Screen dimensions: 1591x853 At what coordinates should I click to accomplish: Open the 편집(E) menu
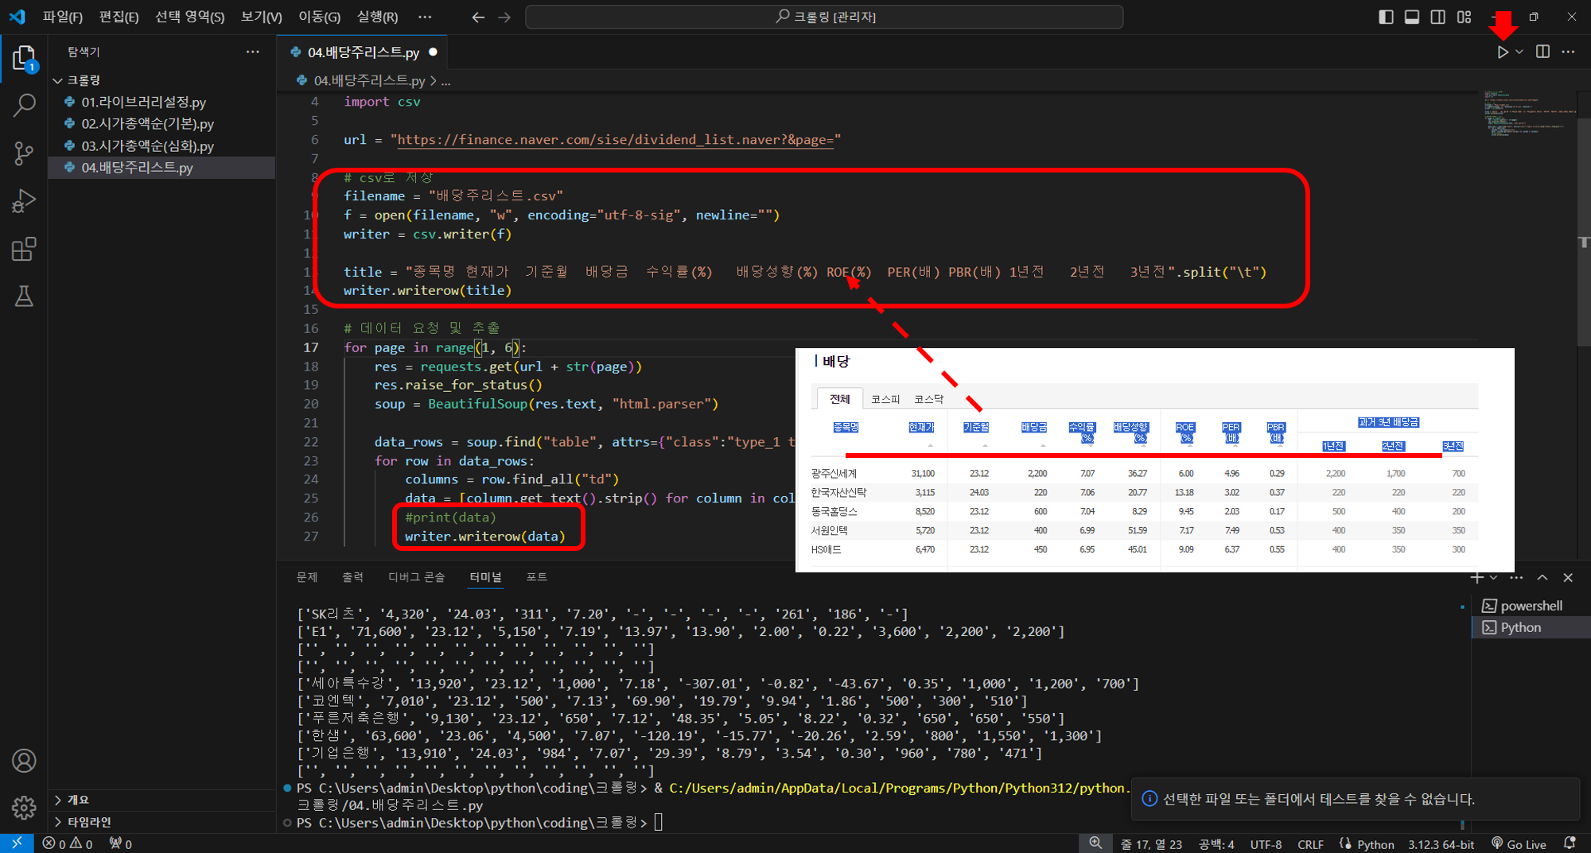119,17
